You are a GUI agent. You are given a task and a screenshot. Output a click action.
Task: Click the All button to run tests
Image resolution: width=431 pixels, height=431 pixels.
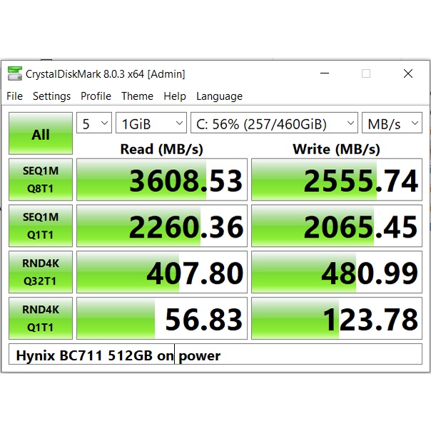click(41, 134)
